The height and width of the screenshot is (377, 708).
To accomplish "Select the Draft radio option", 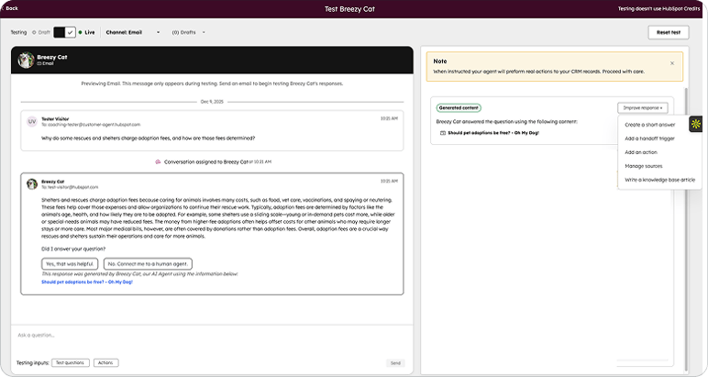I will [x=41, y=32].
